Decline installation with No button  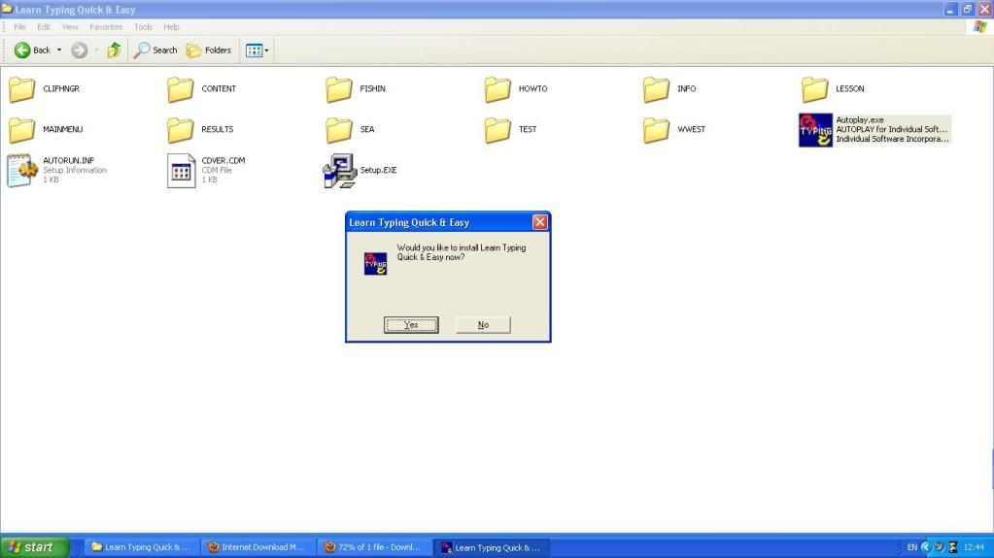point(483,325)
